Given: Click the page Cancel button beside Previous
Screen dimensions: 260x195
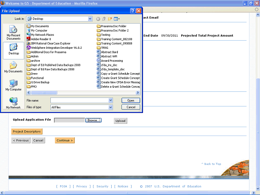Looking at the screenshot, I should pos(38,140).
